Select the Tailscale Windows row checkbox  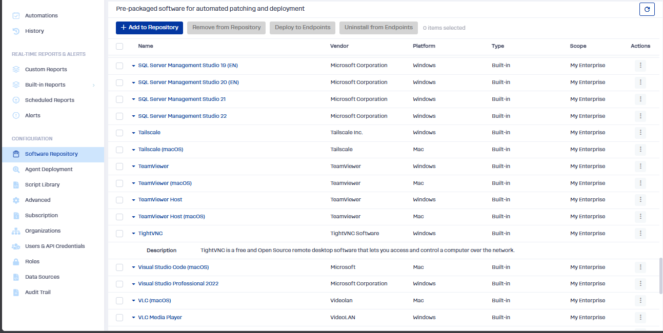click(x=119, y=133)
